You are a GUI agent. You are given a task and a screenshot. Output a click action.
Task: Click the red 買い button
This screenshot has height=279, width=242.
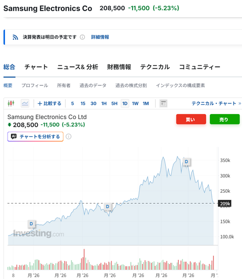(x=191, y=119)
